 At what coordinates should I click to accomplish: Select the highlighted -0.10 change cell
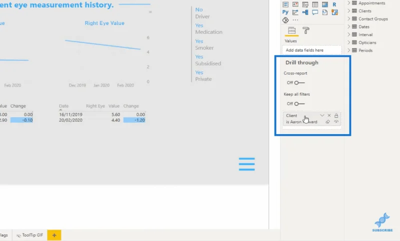click(x=21, y=120)
